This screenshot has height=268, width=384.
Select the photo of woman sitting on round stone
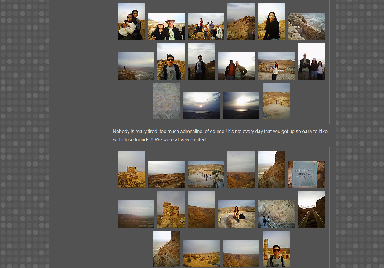(x=236, y=214)
